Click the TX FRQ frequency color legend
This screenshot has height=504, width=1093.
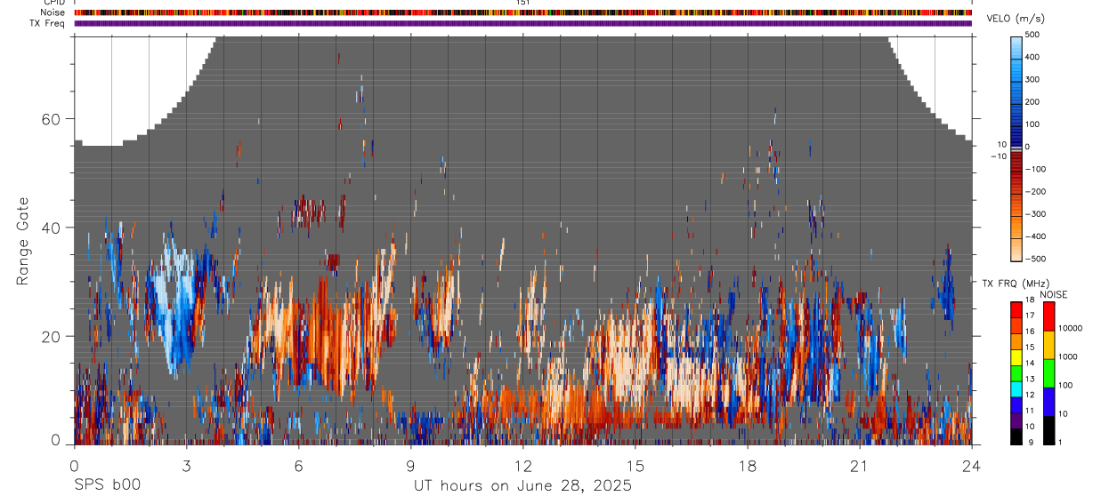coord(1016,373)
